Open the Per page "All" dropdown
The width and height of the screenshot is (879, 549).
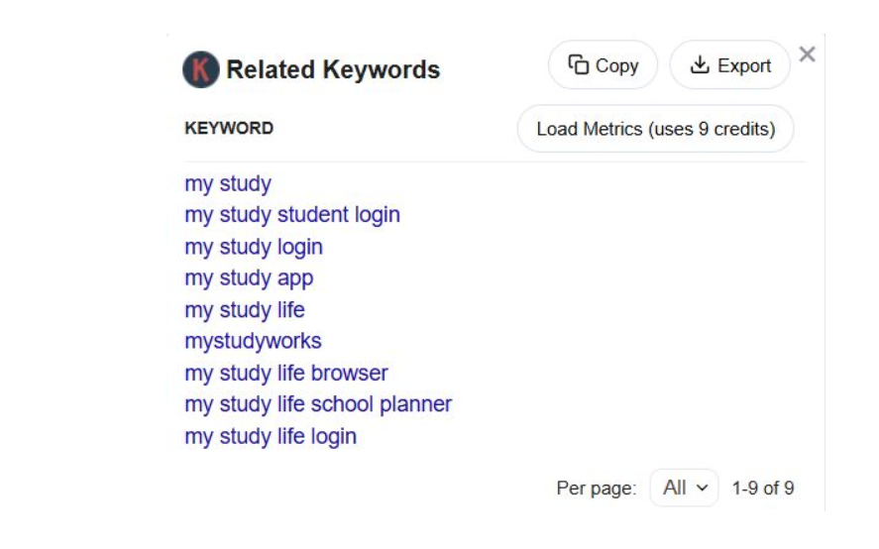(684, 488)
